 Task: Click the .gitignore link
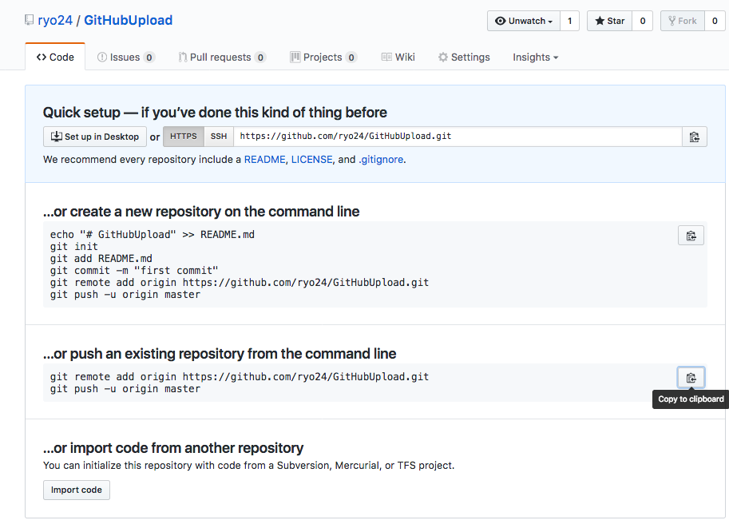tap(378, 159)
